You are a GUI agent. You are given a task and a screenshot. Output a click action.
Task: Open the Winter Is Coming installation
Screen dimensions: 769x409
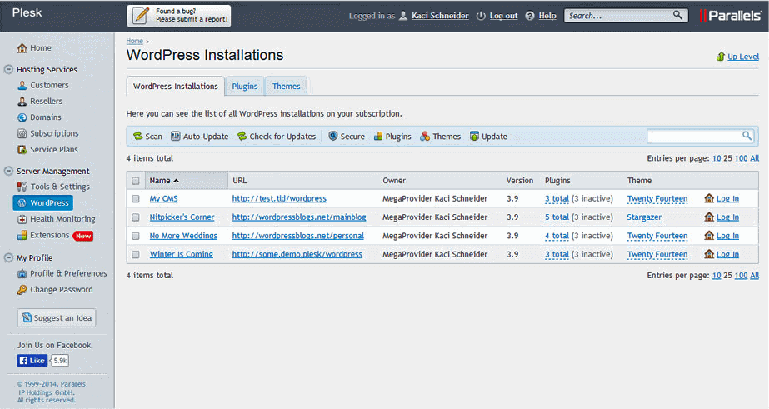(x=182, y=254)
